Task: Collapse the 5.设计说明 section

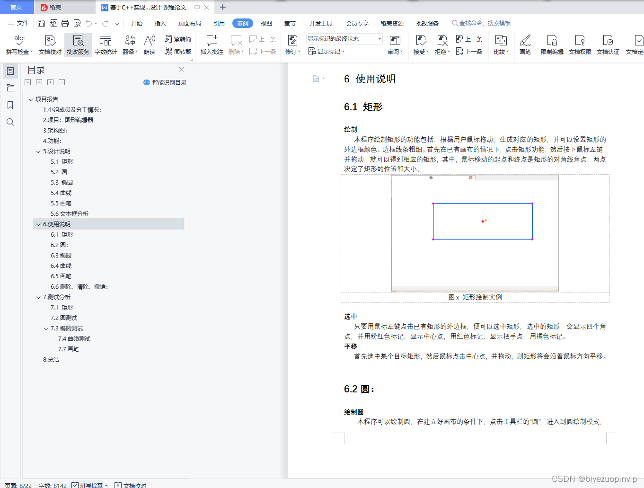Action: [x=38, y=151]
